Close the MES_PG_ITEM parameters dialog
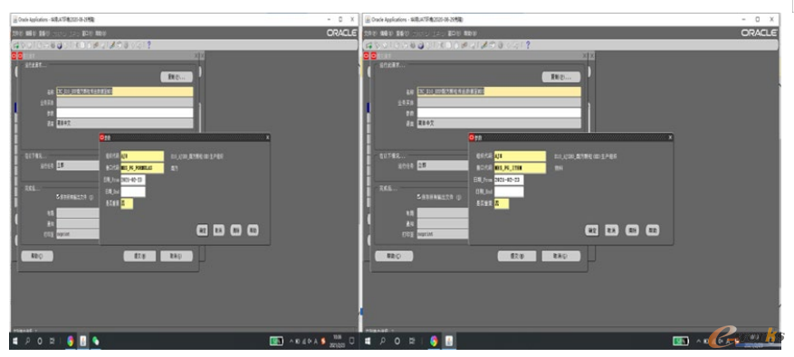 (x=671, y=137)
